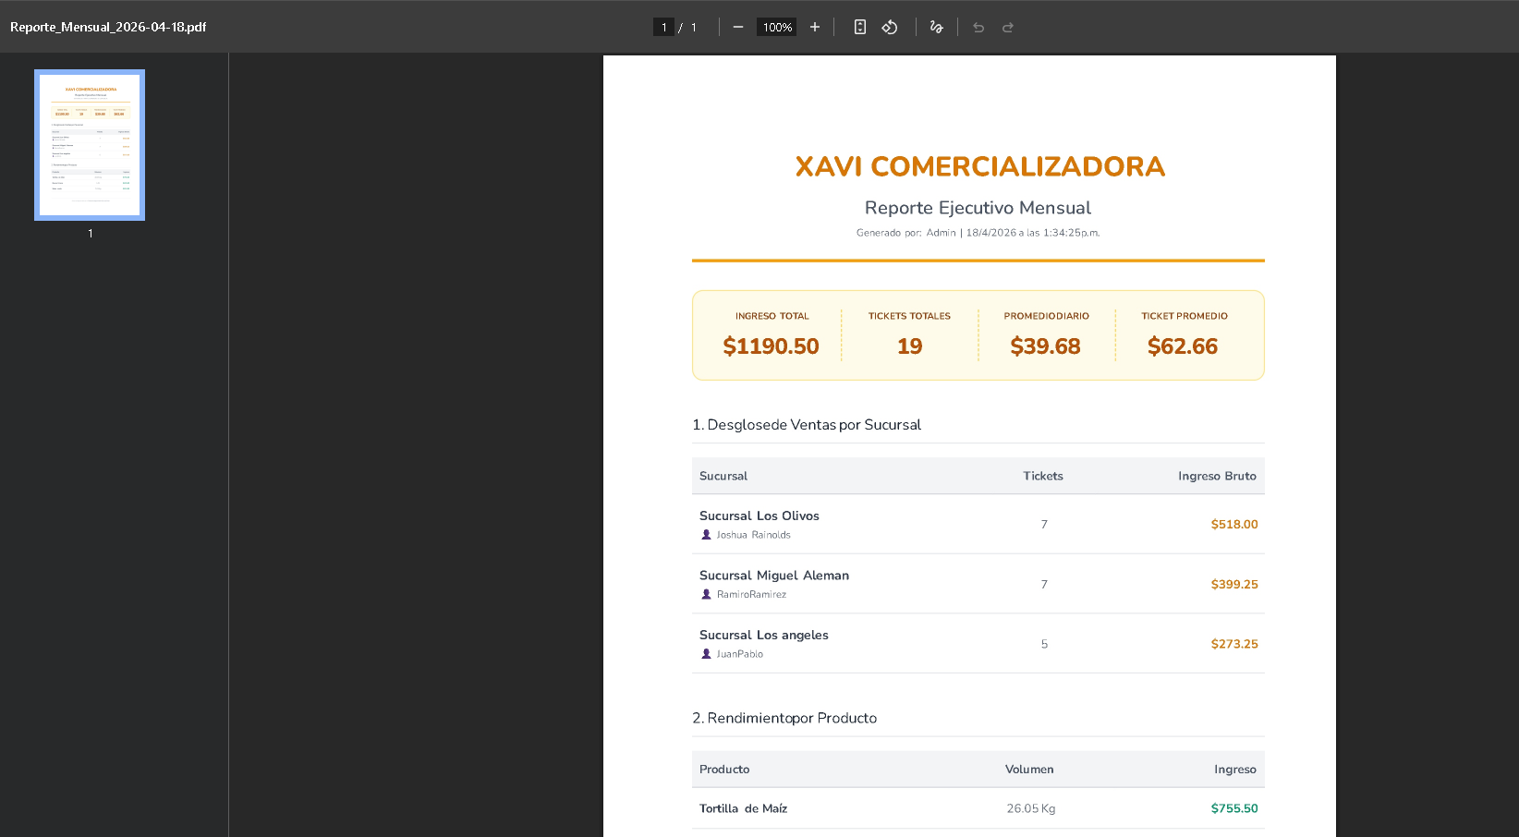Select the Tickets Totales value 19
1519x837 pixels.
909,346
